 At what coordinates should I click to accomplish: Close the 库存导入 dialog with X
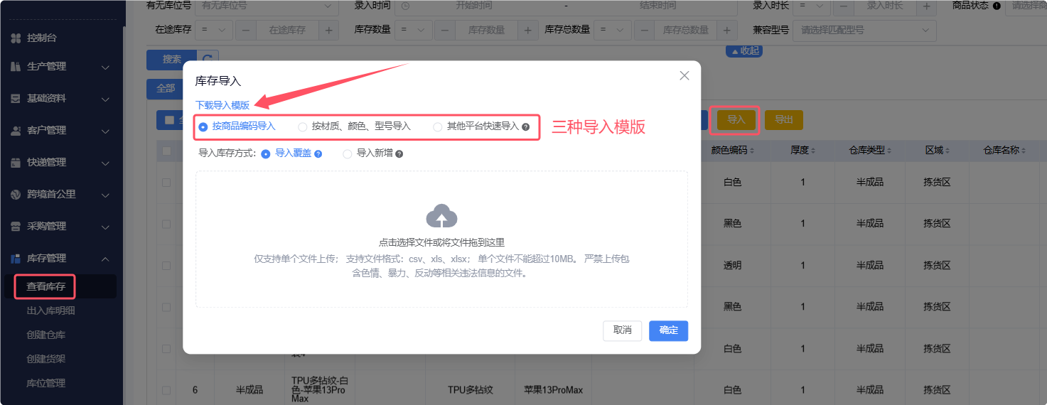point(684,75)
